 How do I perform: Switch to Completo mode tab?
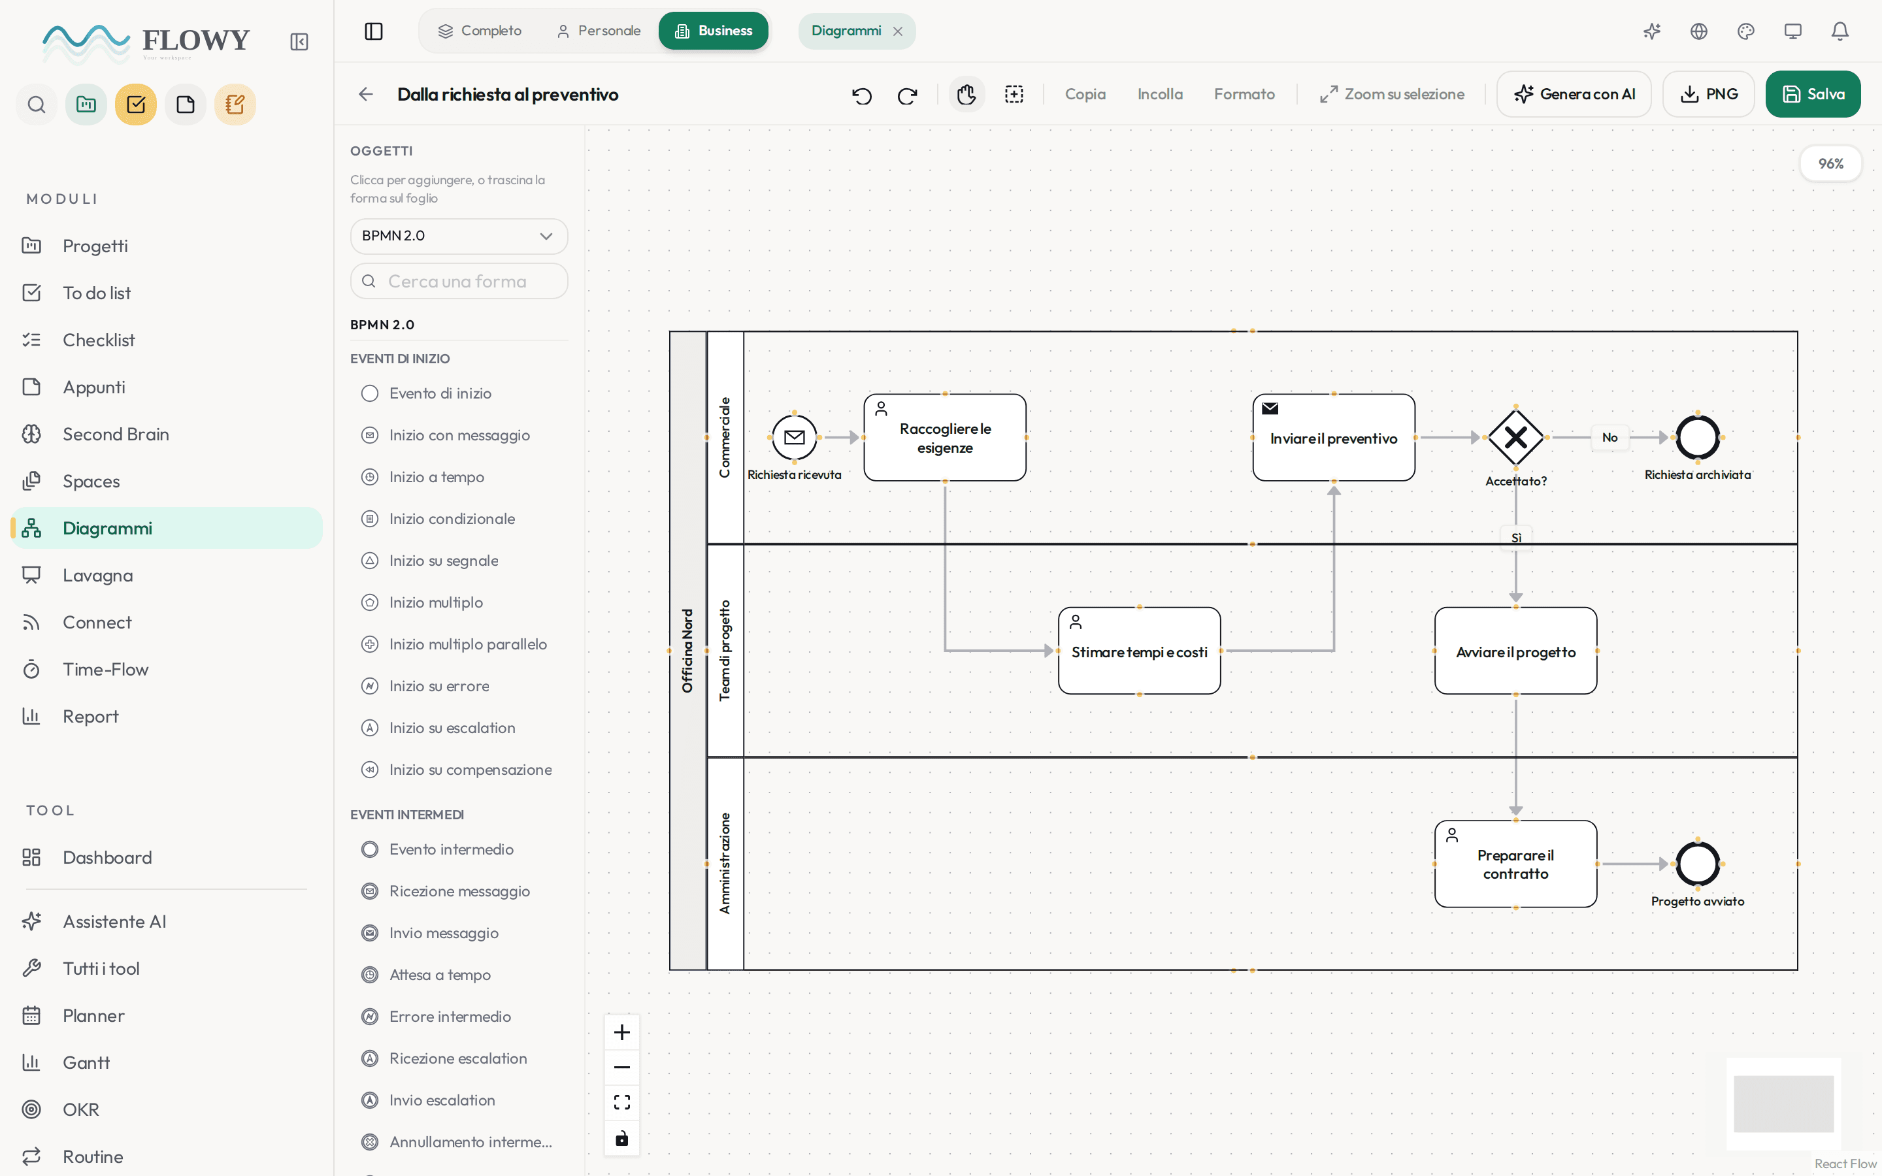coord(480,31)
